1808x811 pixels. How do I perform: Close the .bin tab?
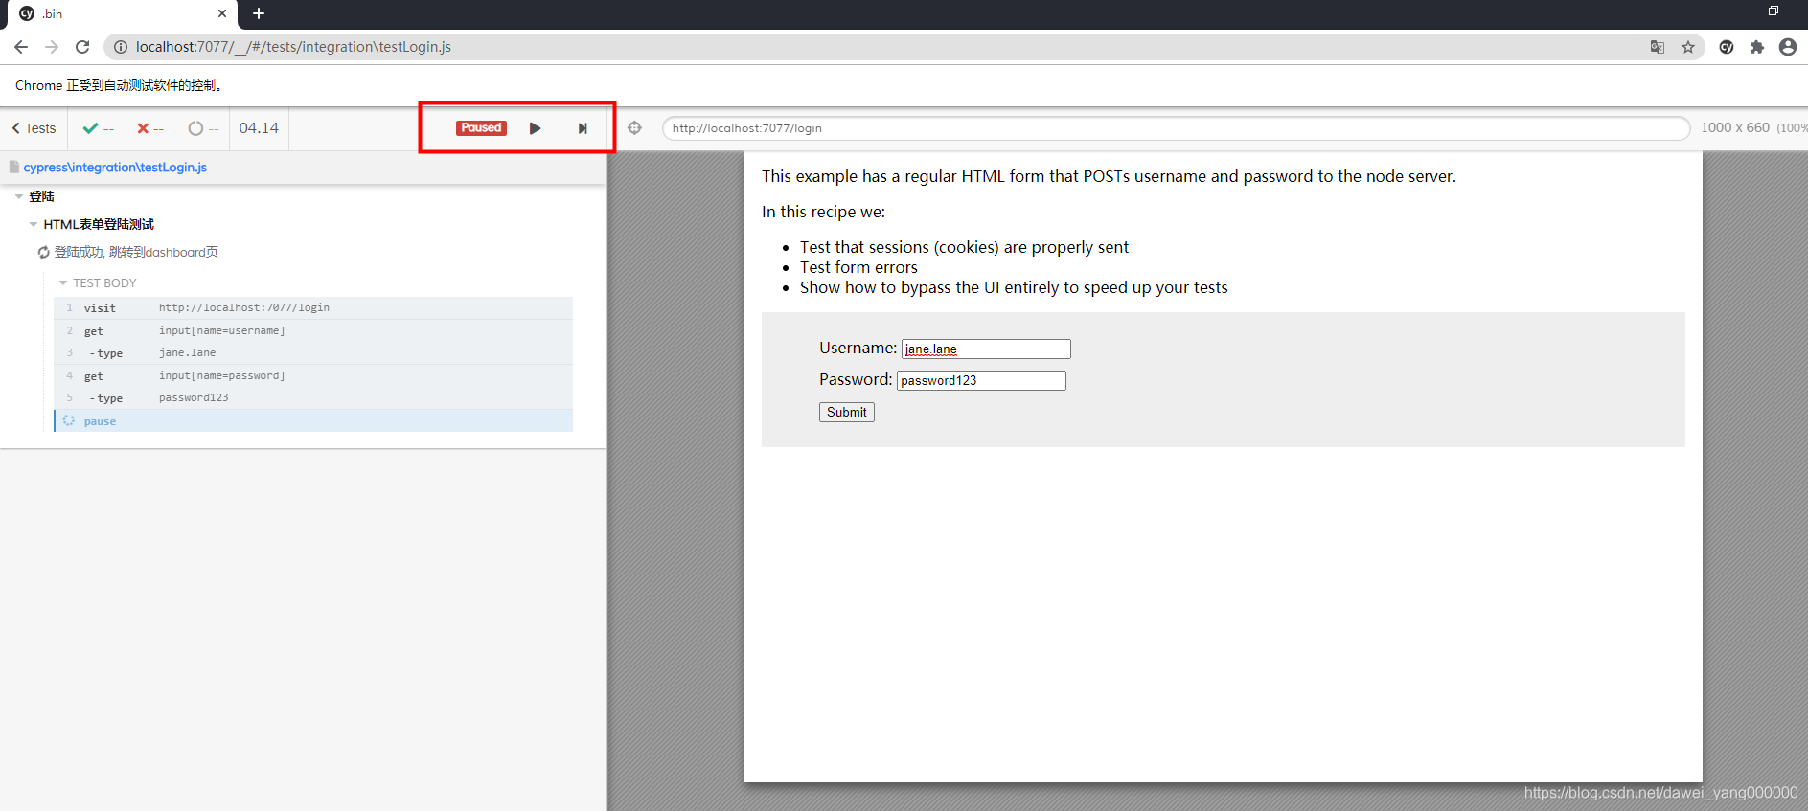[222, 13]
